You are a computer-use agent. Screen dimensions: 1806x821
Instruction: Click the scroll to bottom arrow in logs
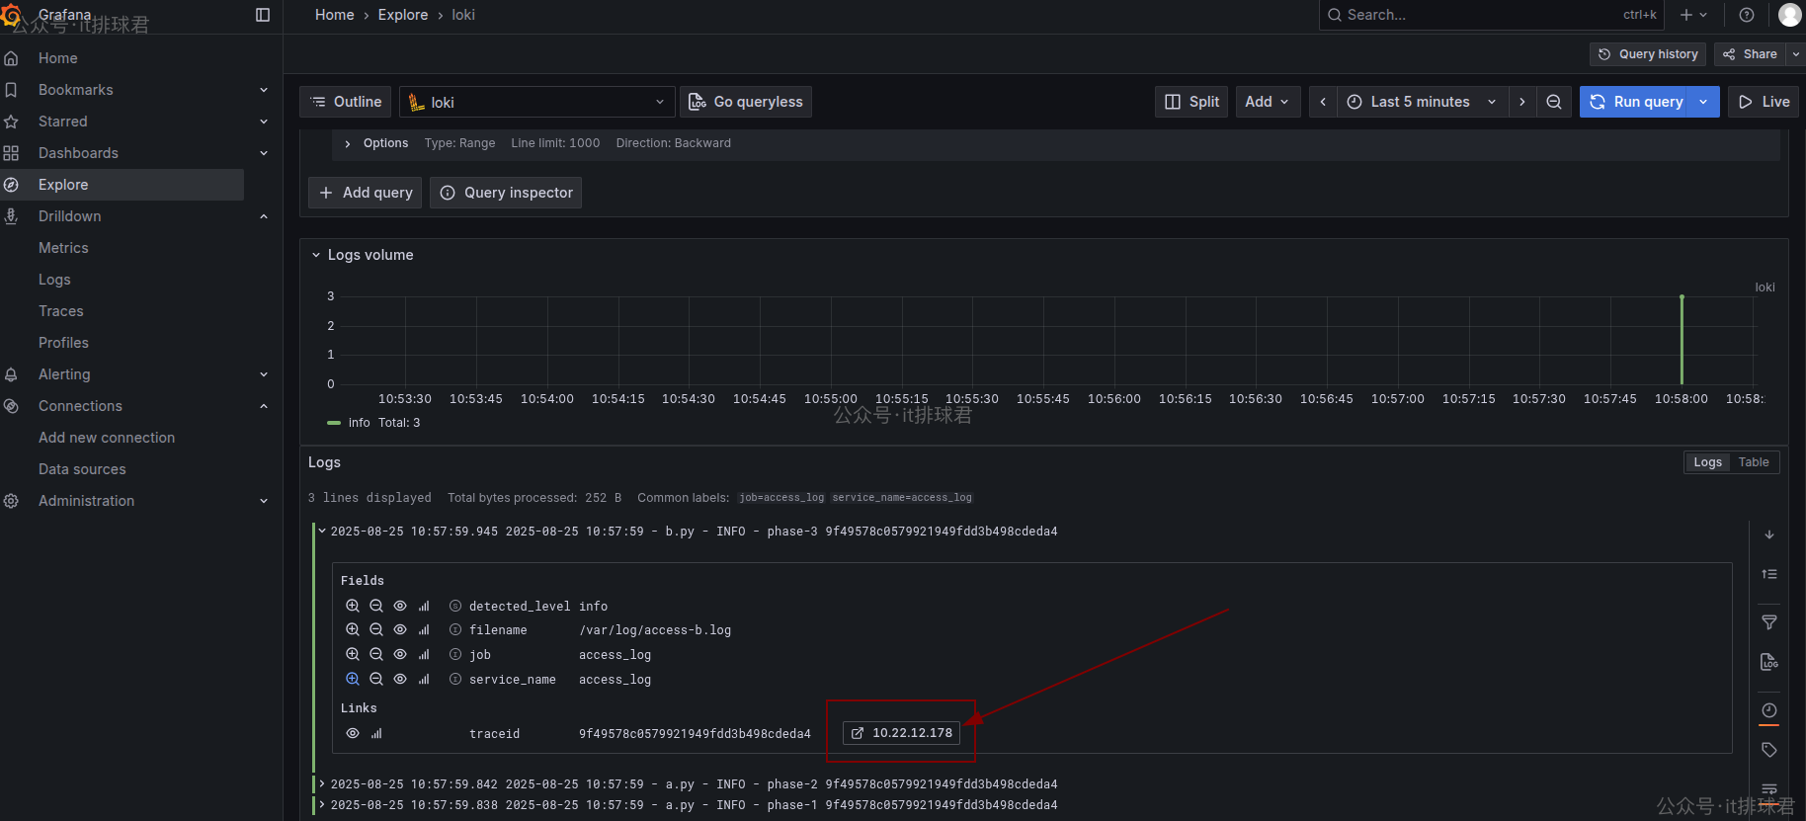(x=1769, y=534)
